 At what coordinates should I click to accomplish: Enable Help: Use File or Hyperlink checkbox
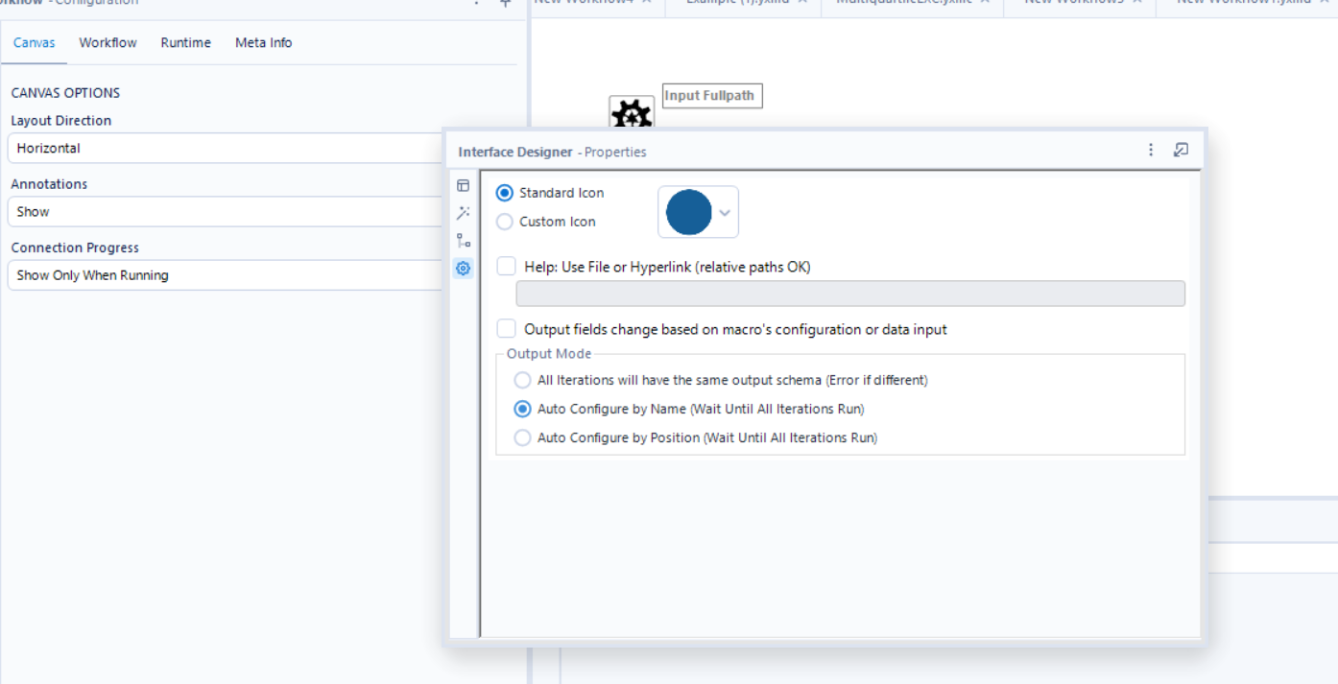pyautogui.click(x=506, y=267)
